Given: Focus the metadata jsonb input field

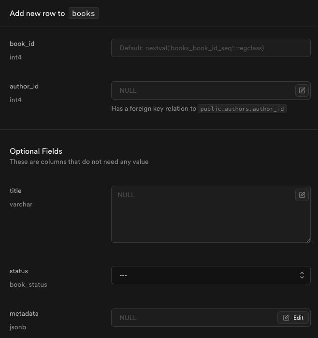Looking at the screenshot, I should point(193,318).
